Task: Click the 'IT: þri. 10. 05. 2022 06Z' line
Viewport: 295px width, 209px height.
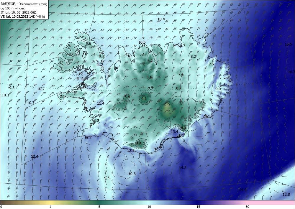Action: (18, 12)
